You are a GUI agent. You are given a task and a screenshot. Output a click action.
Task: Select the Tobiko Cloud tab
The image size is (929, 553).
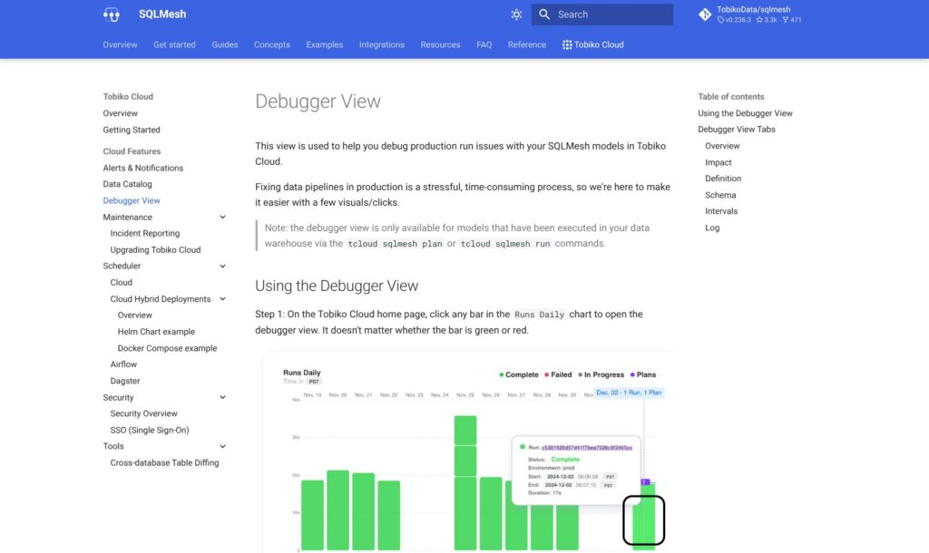593,44
